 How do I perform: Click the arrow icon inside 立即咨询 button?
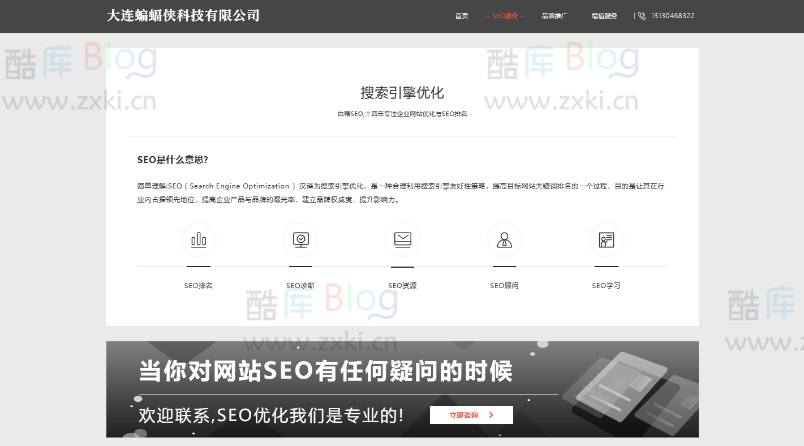coord(491,414)
